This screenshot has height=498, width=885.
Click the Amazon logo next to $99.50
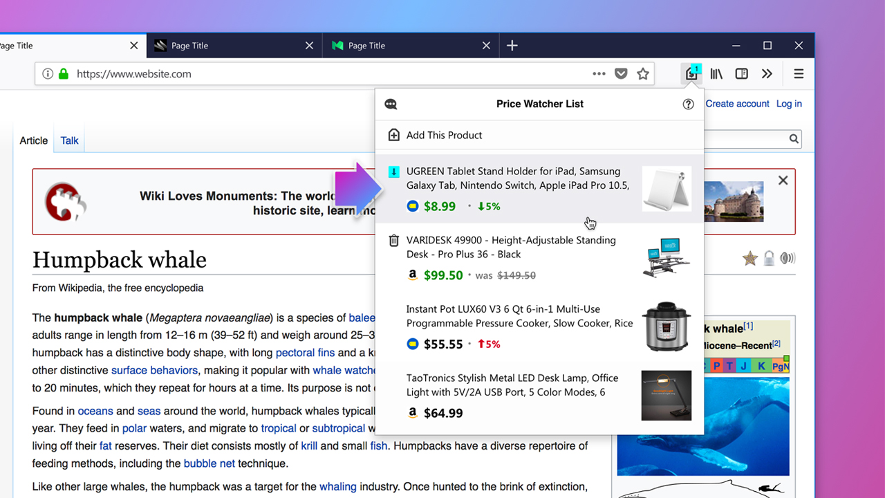(x=413, y=275)
